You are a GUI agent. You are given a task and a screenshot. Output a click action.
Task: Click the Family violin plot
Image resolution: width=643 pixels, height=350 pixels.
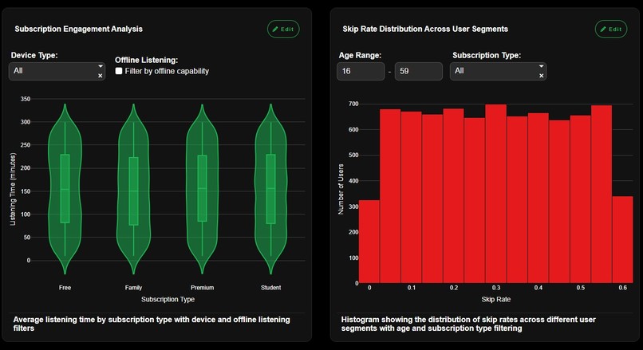(x=134, y=188)
